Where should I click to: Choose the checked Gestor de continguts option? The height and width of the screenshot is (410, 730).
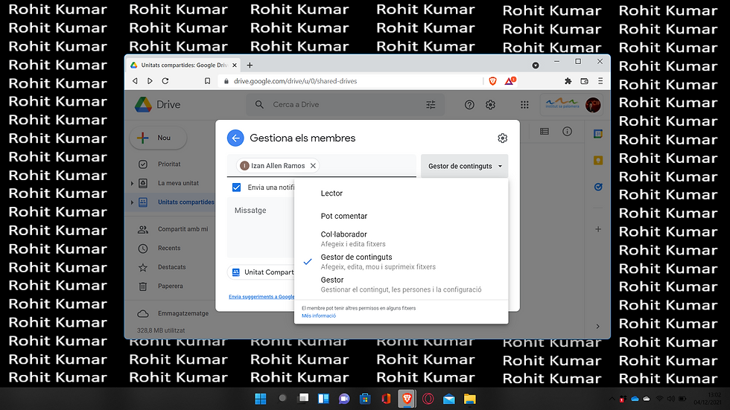pos(401,262)
